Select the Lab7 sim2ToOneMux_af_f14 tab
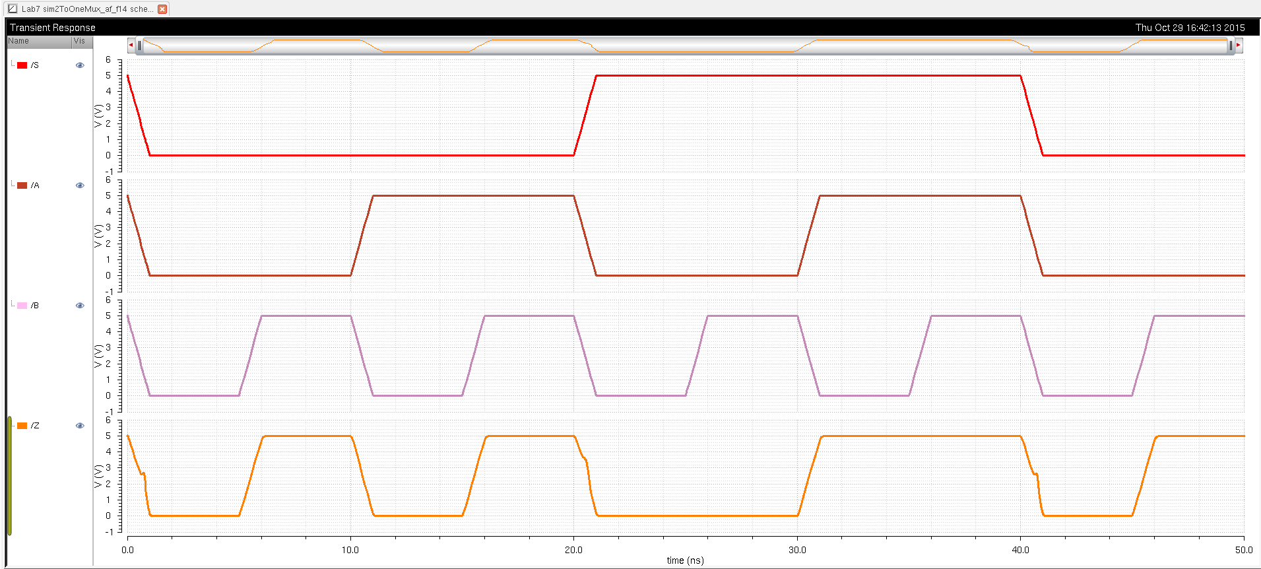Screen dimensions: 1261x569 (x=87, y=9)
